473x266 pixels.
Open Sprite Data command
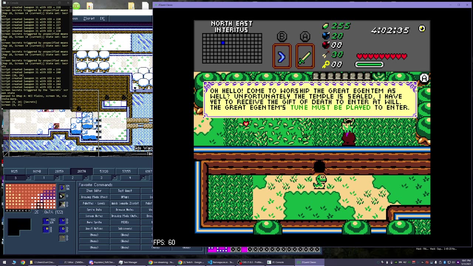[x=94, y=209]
